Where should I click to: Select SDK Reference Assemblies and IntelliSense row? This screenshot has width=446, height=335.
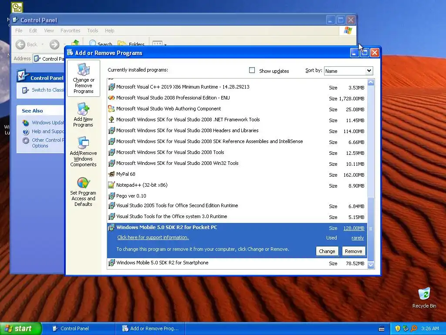click(x=237, y=142)
